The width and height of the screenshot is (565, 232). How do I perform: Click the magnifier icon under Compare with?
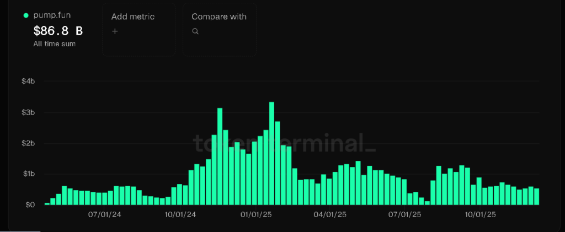(195, 32)
